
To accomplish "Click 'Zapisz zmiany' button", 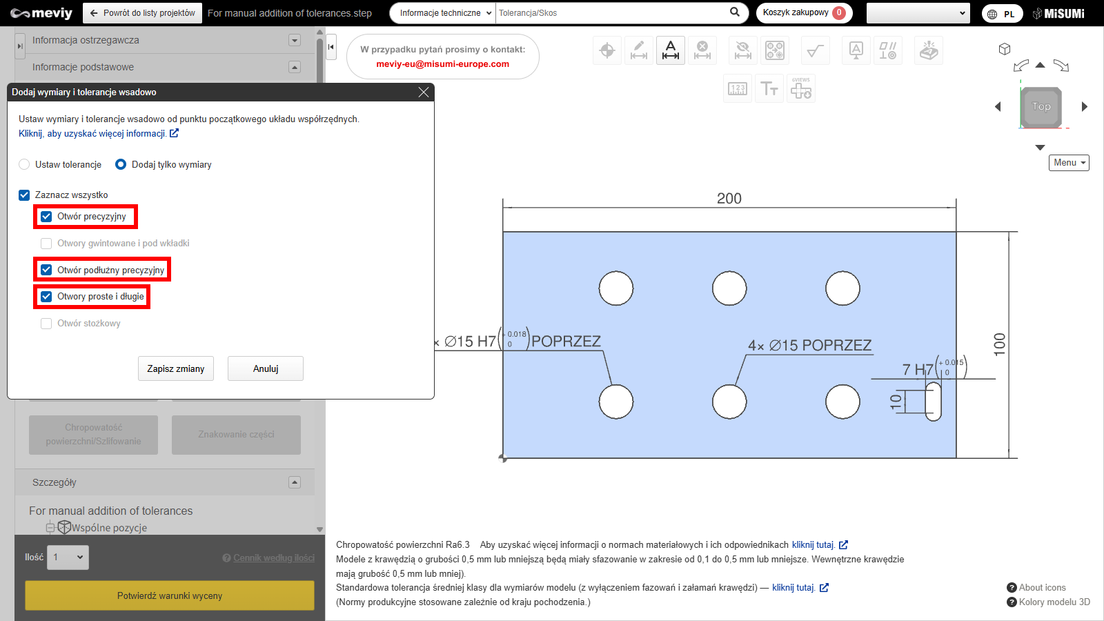I will [x=175, y=368].
